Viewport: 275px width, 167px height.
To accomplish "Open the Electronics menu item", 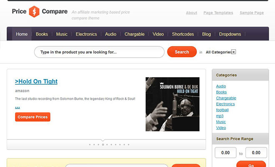I will pos(86,34).
